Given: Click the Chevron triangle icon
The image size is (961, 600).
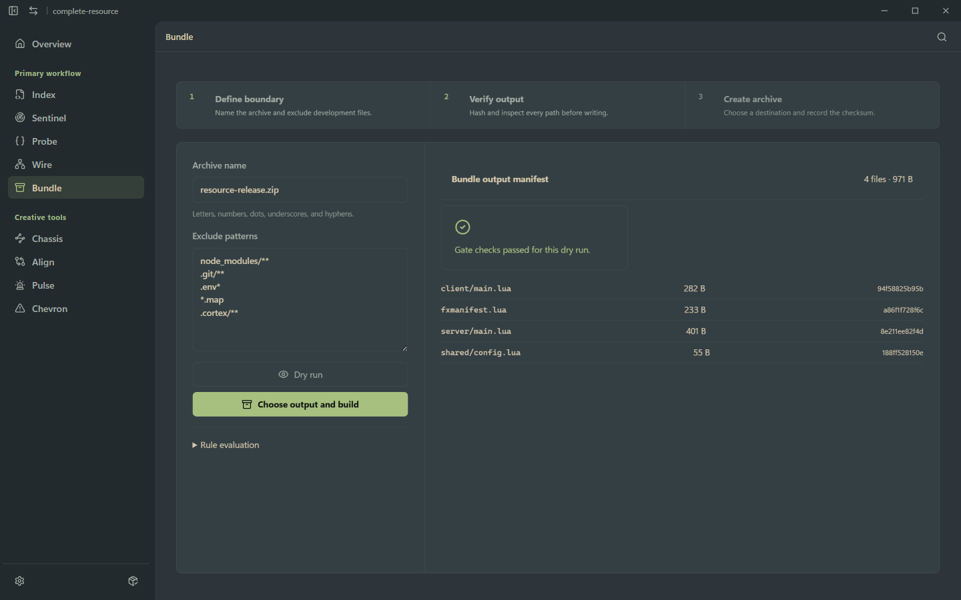Looking at the screenshot, I should click(x=20, y=309).
